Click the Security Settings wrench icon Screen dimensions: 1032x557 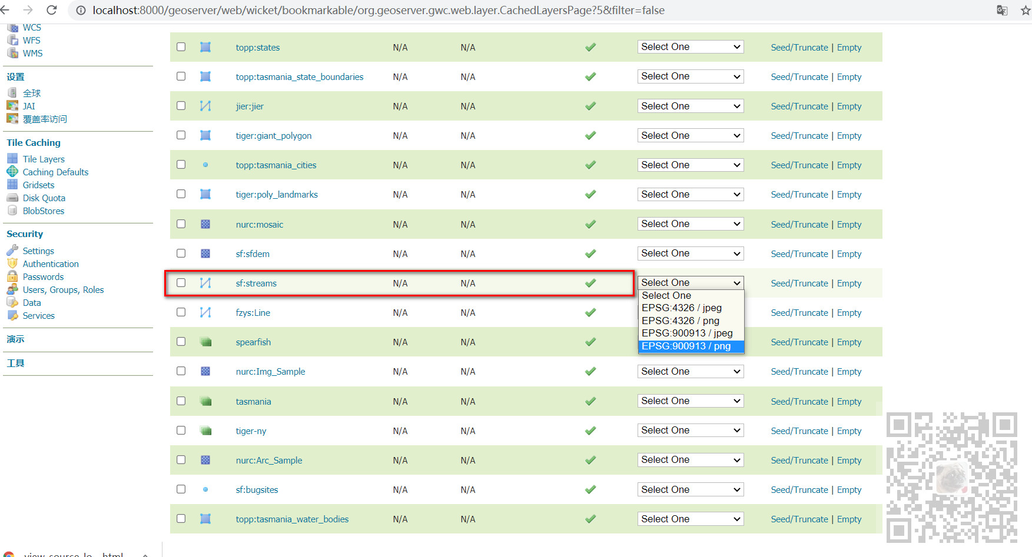point(12,251)
